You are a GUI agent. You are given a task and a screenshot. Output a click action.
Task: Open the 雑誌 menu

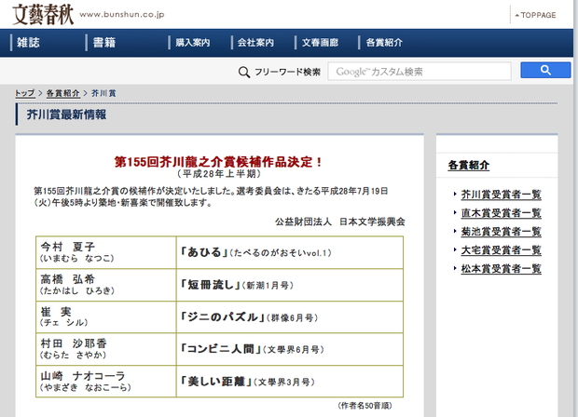[x=28, y=43]
